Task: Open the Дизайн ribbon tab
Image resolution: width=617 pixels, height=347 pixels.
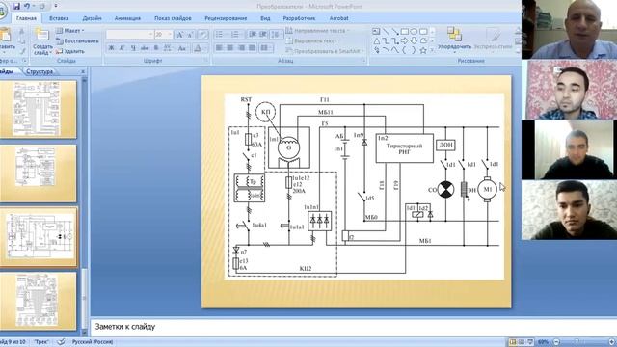Action: pos(93,18)
